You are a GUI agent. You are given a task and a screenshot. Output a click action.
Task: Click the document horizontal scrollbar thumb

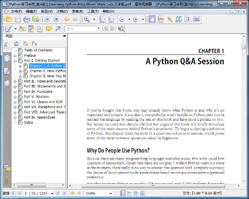coord(153,186)
